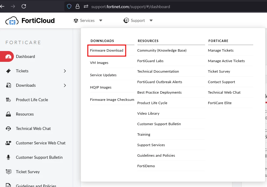
Task: Open Contact Support
Action: [x=221, y=82]
